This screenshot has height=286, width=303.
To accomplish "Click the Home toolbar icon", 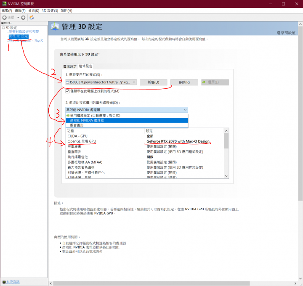I will (x=32, y=18).
